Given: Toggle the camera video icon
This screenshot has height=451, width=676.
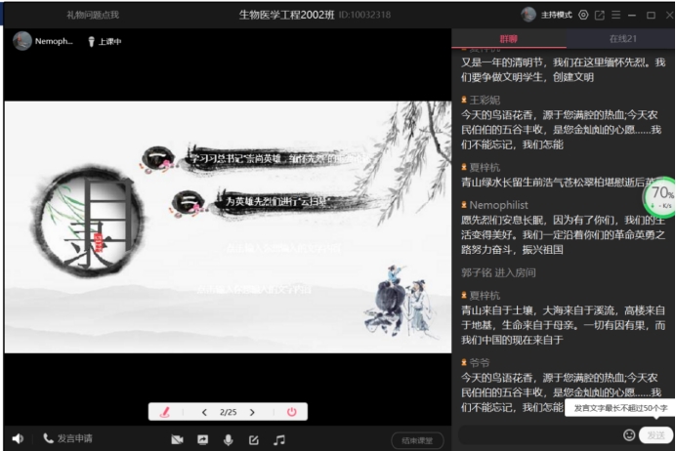Looking at the screenshot, I should click(178, 440).
